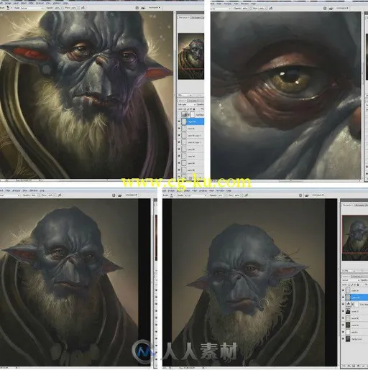Toggle airbrush icon in bottom-left window options bar
This screenshot has height=370, width=368.
click(x=60, y=195)
